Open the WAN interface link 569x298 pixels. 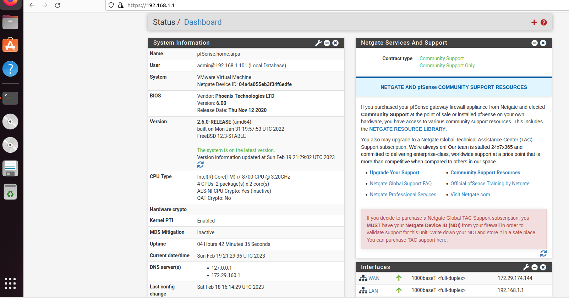click(x=374, y=279)
